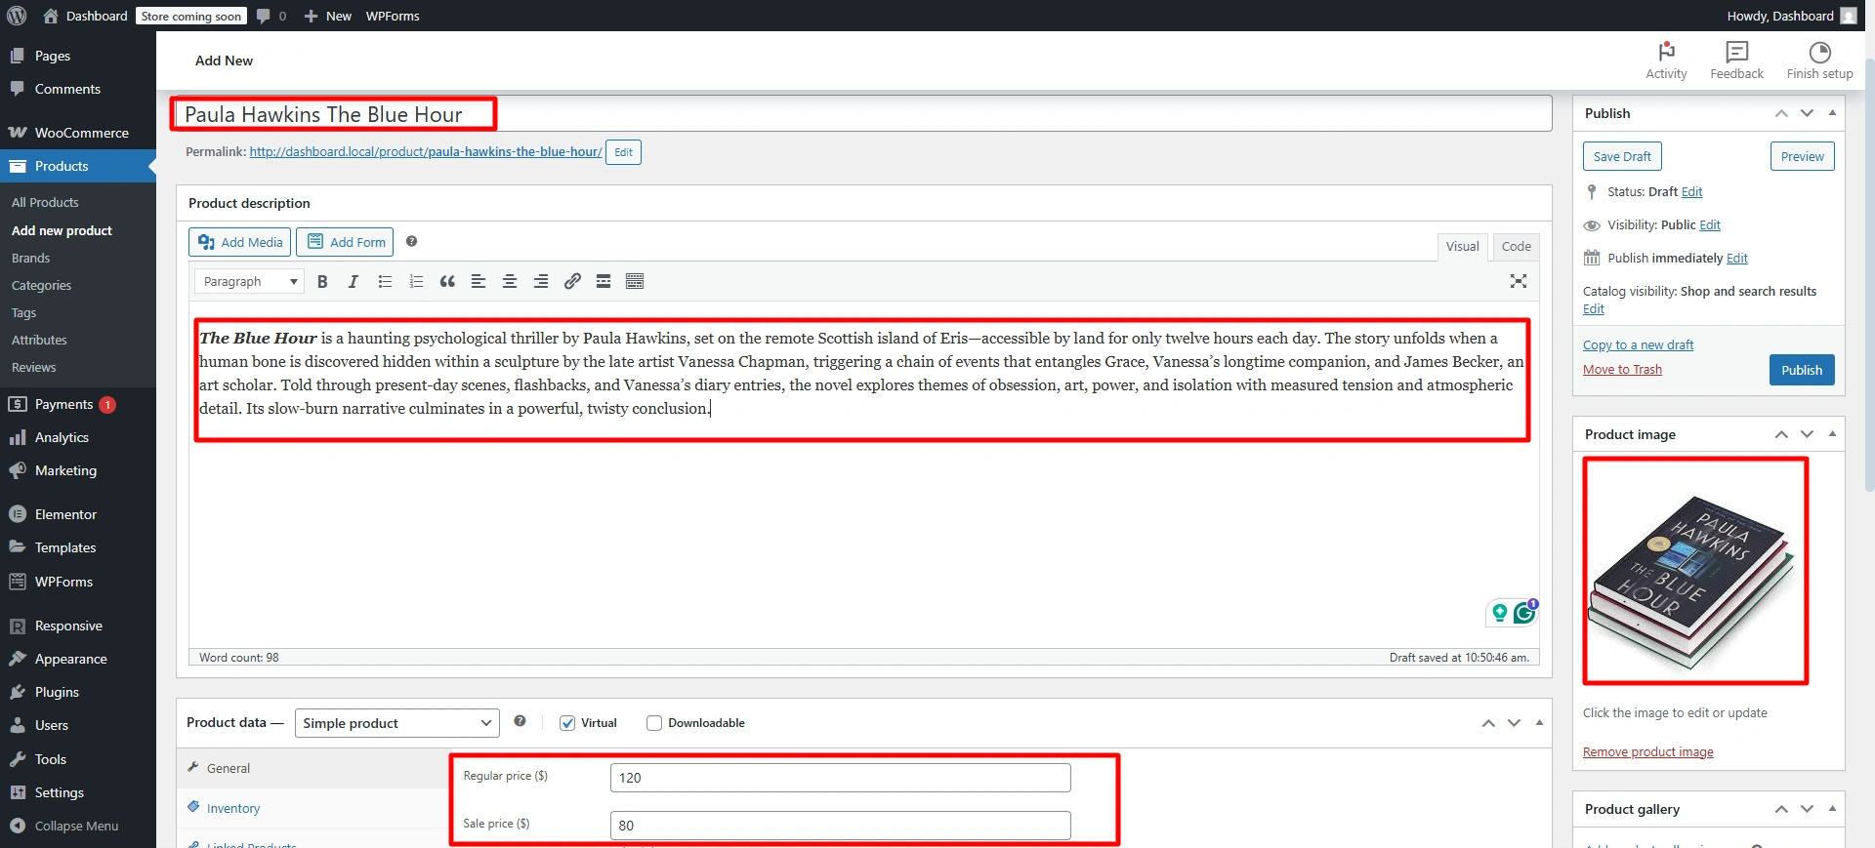Viewport: 1875px width, 848px height.
Task: Open the Plugins menu
Action: pyautogui.click(x=78, y=692)
